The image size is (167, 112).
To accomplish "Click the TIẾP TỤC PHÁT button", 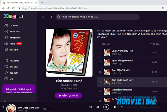I will click(68, 95).
